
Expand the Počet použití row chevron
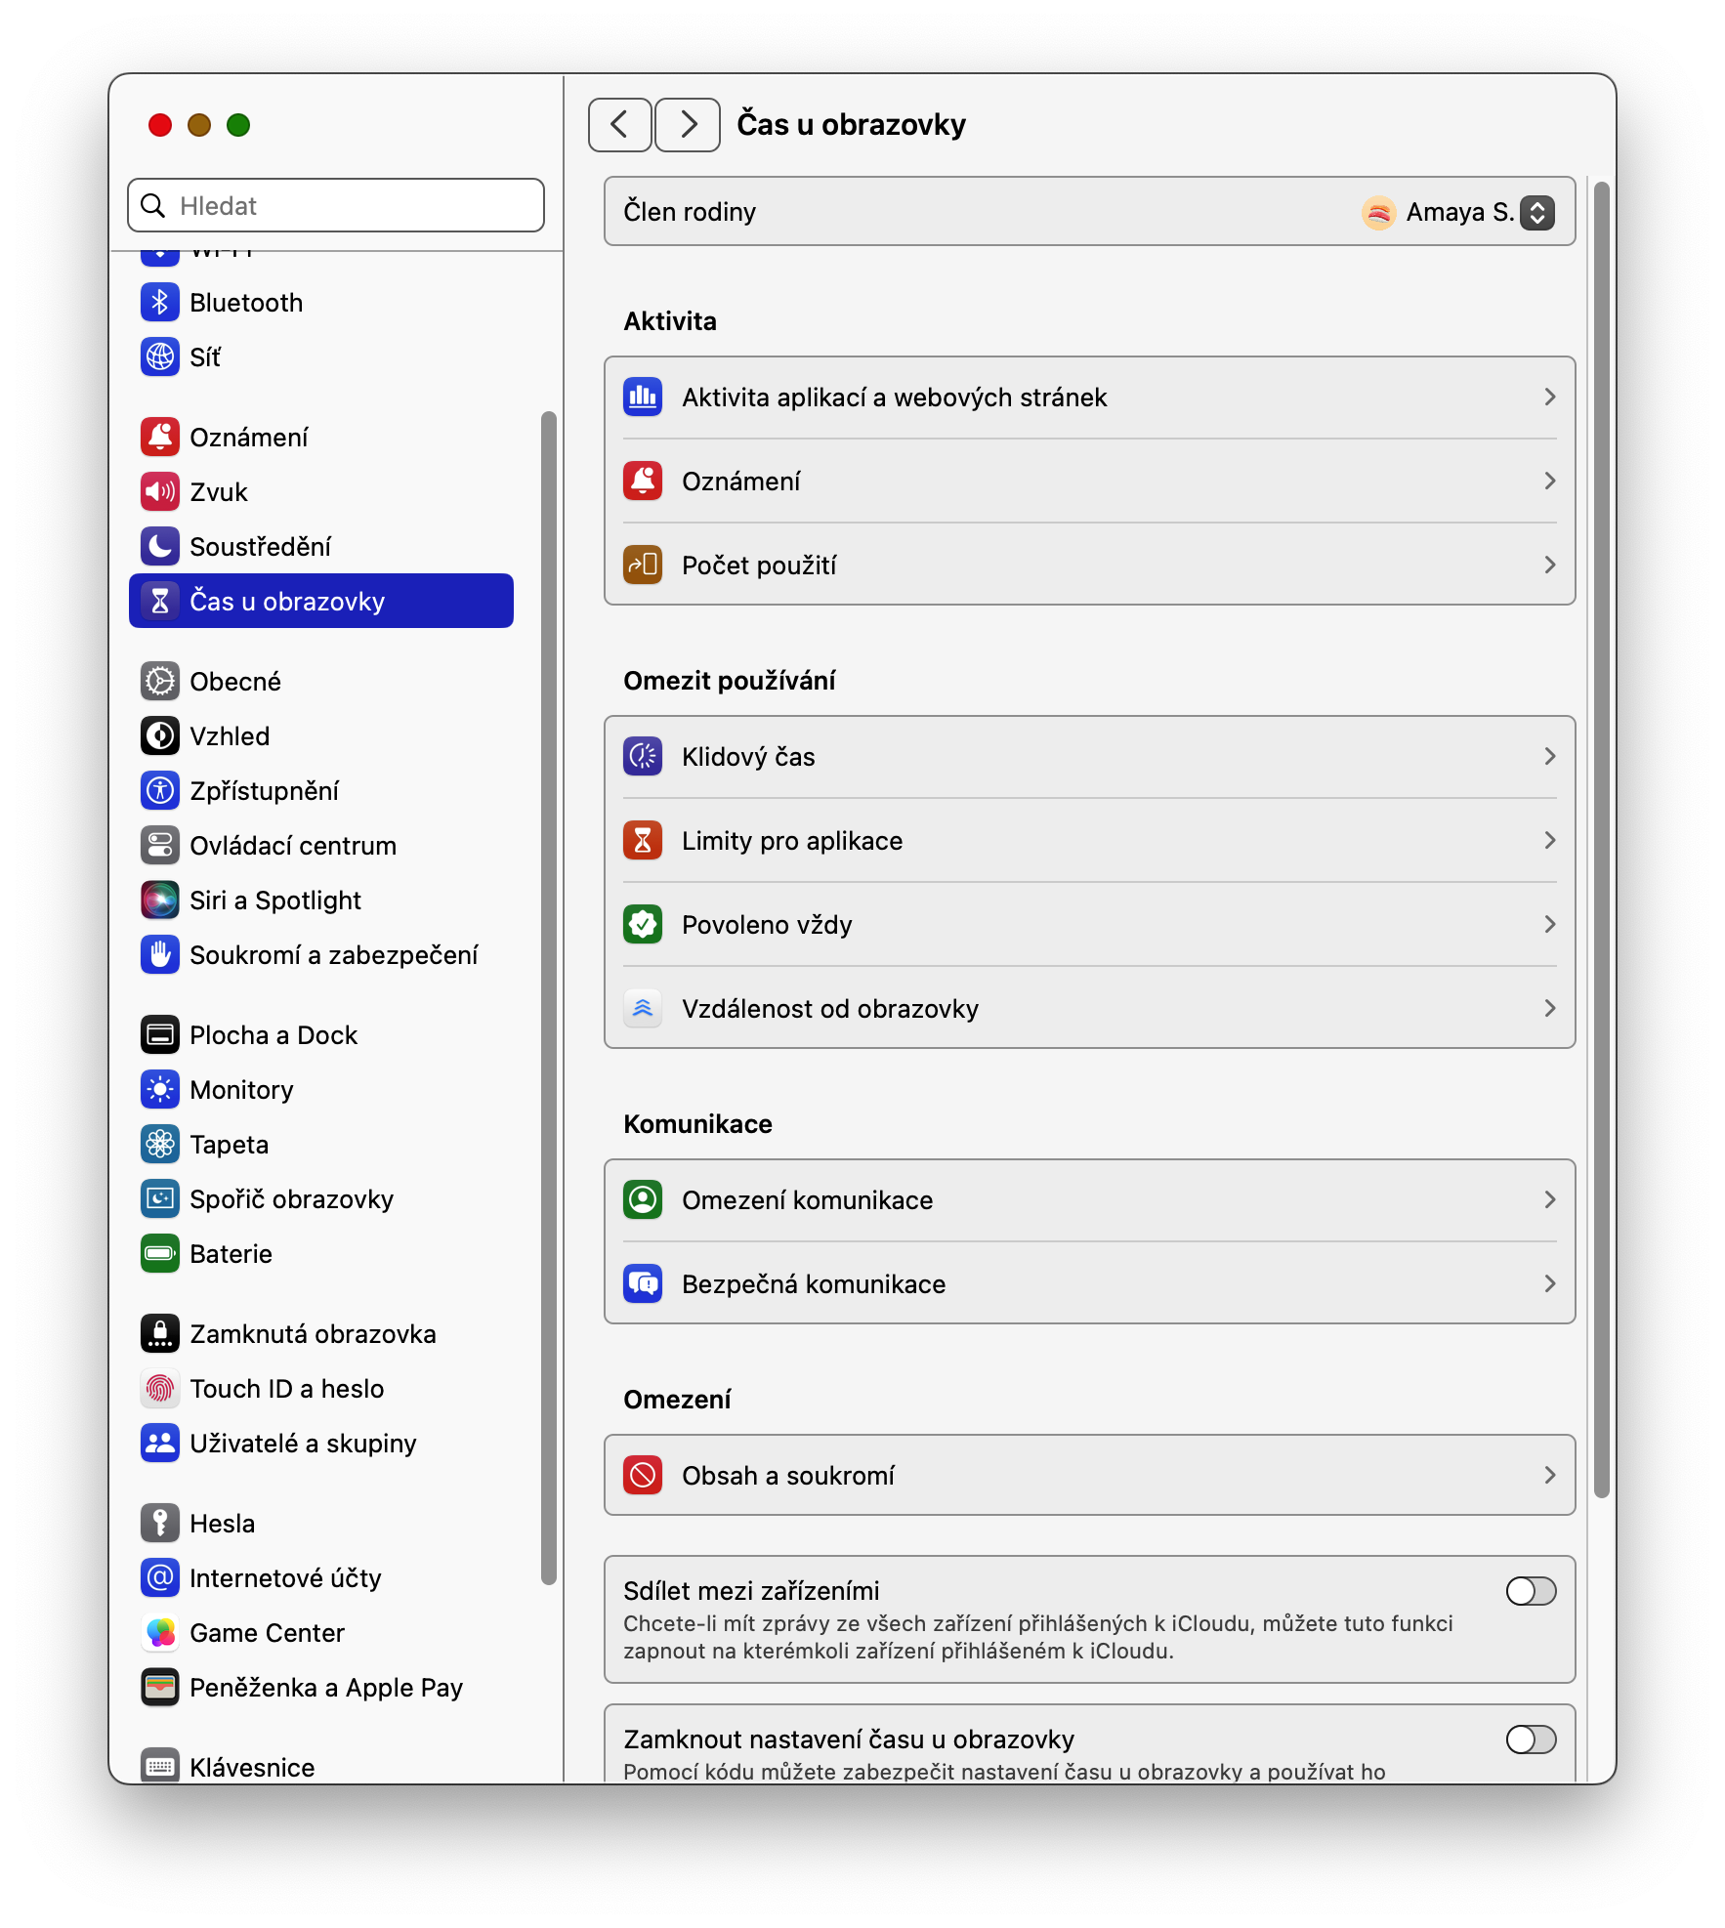(x=1549, y=566)
